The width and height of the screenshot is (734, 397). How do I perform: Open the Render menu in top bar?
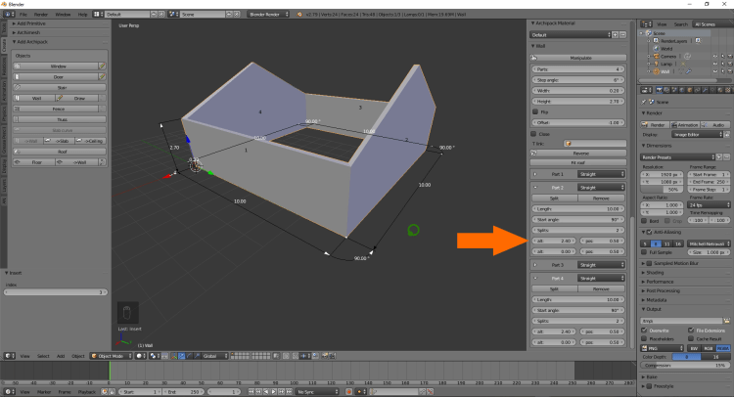tap(40, 15)
